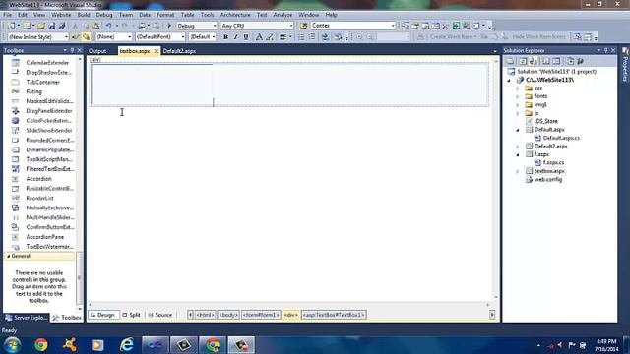Viewport: 630px width, 354px height.
Task: Click the Windows Start orb
Action: click(x=13, y=345)
